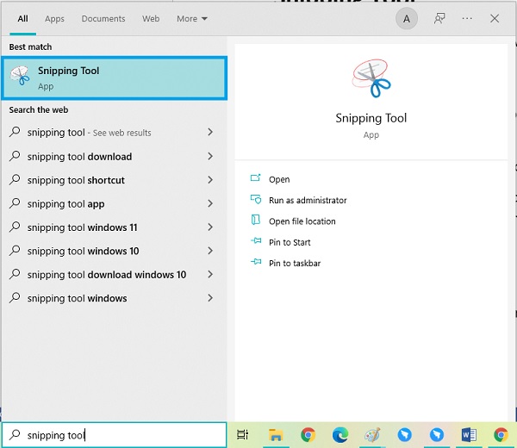Launch Microsoft Edge from the taskbar

[340, 435]
